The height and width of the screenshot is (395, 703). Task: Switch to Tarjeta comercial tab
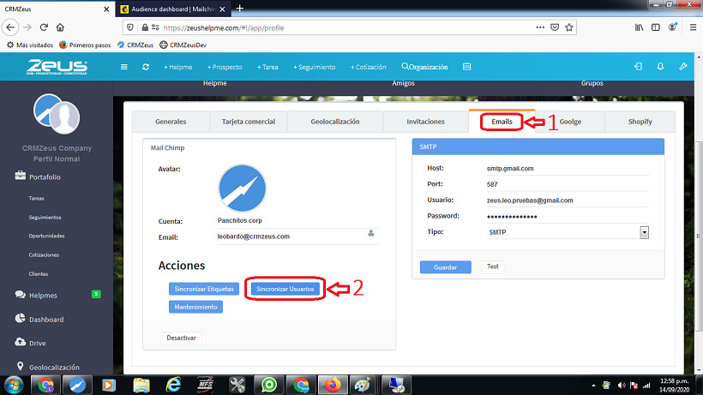coord(249,122)
